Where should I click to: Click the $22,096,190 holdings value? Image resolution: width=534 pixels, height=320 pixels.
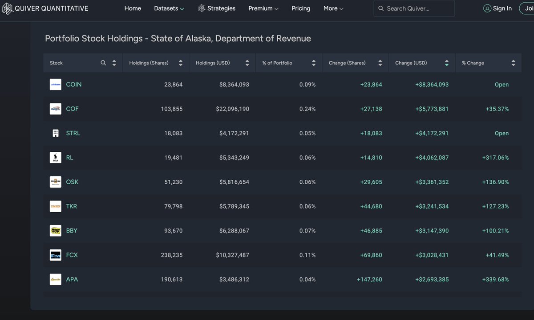coord(233,109)
